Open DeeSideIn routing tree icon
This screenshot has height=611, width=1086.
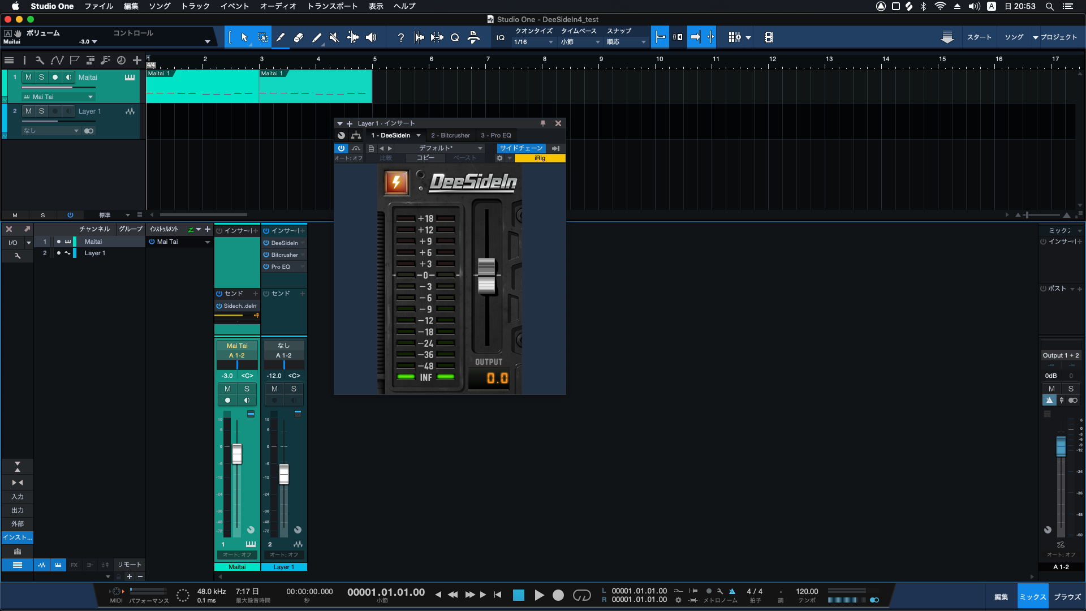click(356, 135)
